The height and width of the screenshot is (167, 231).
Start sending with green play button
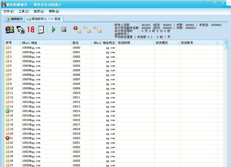coord(54,29)
